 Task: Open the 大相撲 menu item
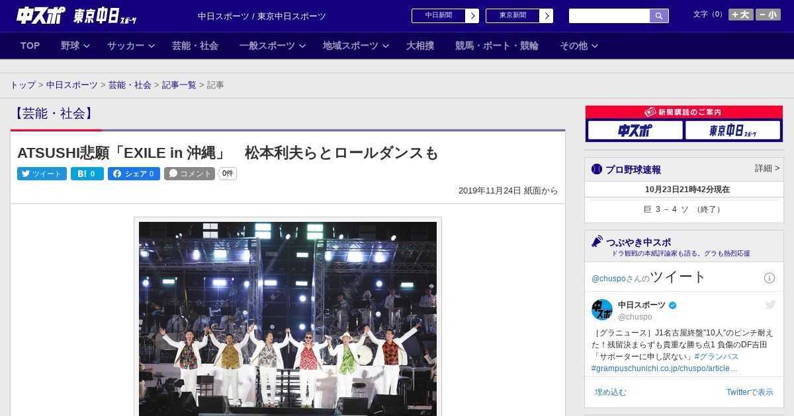coord(420,46)
